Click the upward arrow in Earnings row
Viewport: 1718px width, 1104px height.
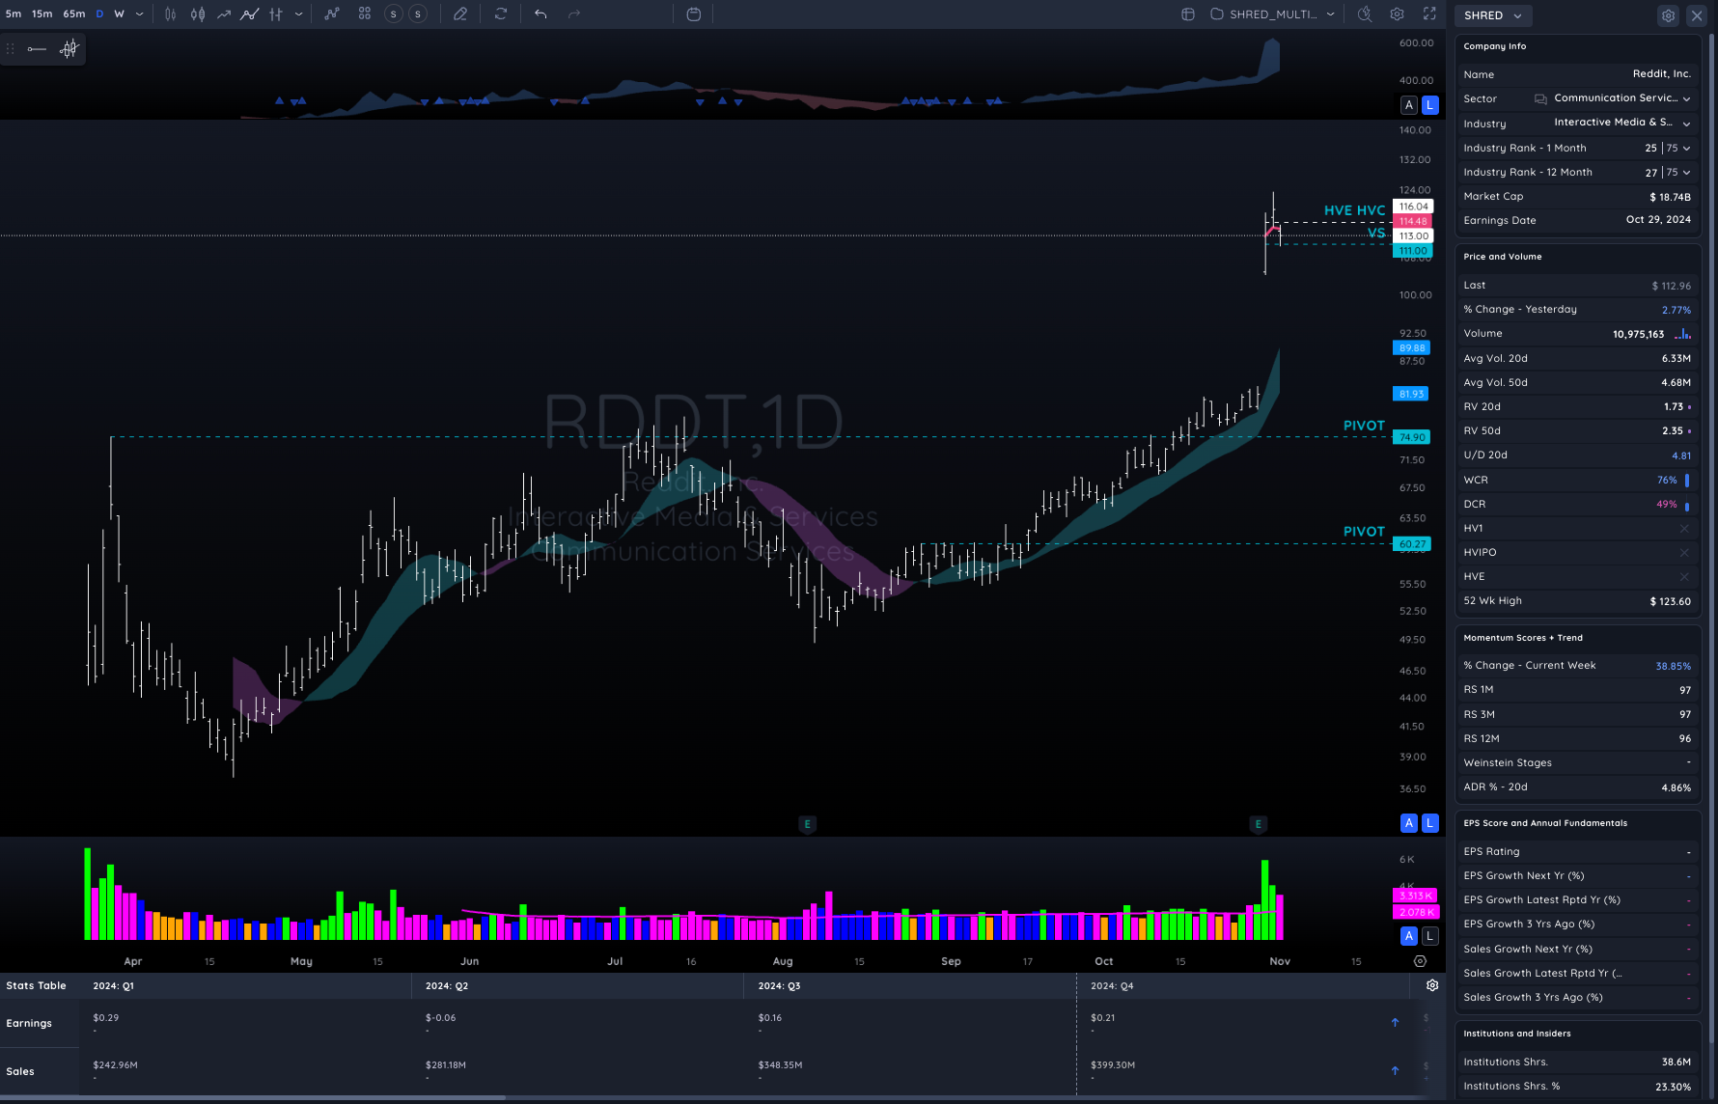point(1395,1022)
